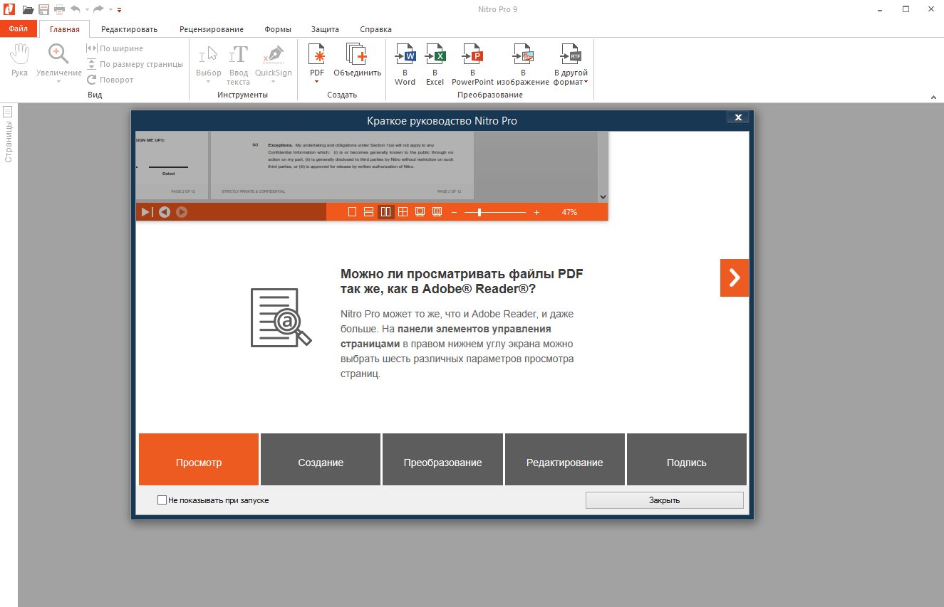This screenshot has width=944, height=607.
Task: Convert to Word (В Word)
Action: [x=405, y=64]
